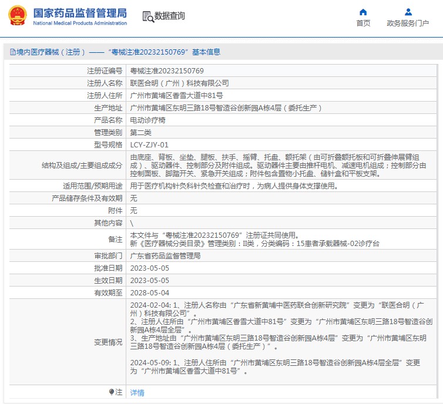Open the 详情 link at bottom
The width and height of the screenshot is (443, 404).
(137, 392)
